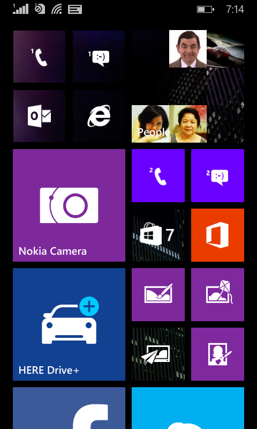The width and height of the screenshot is (257, 429).
Task: Launch the orange Office tile
Action: click(x=218, y=235)
